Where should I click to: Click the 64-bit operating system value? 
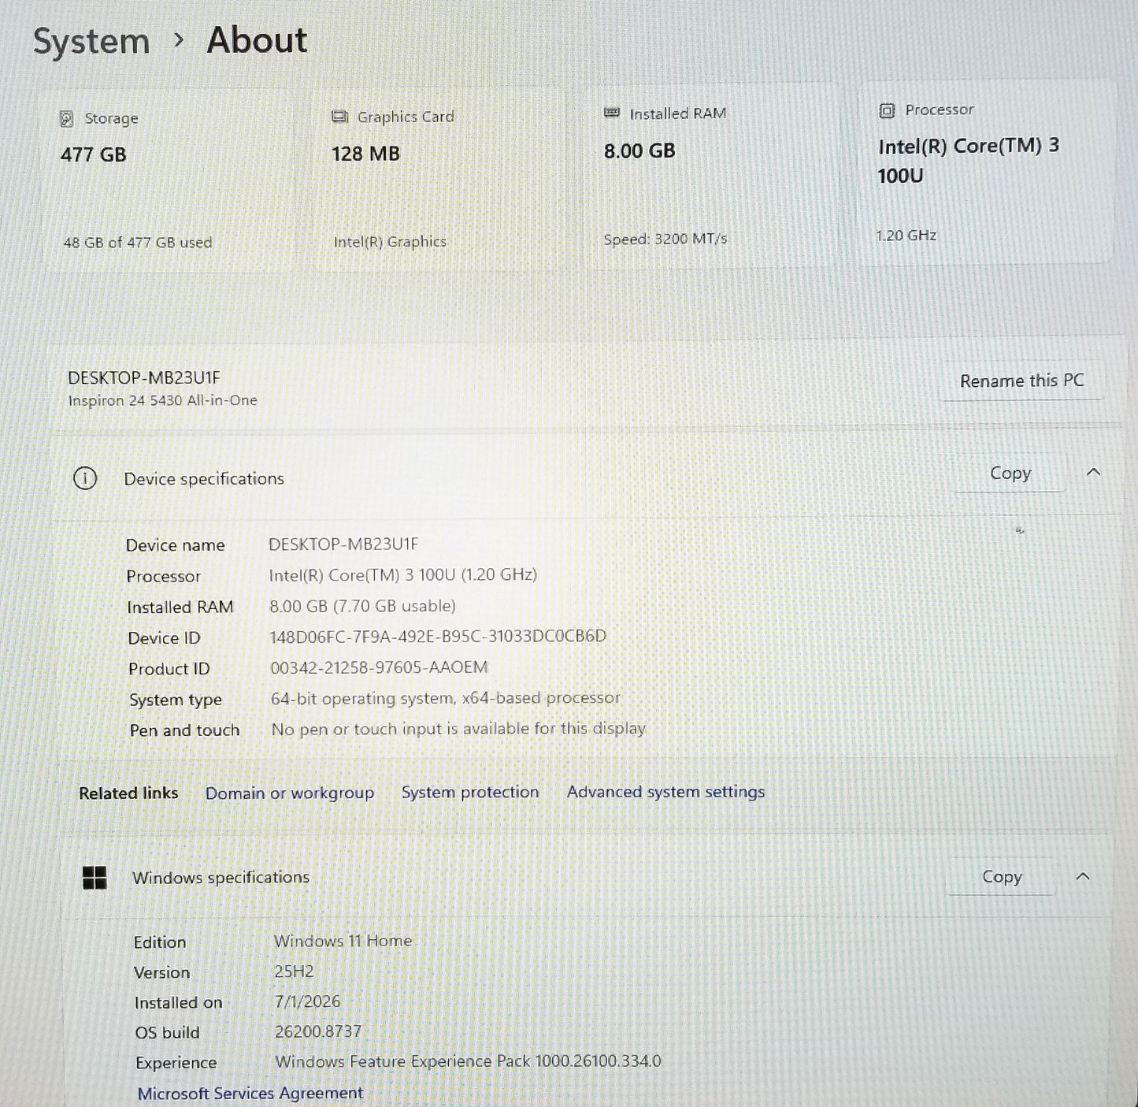pos(446,698)
